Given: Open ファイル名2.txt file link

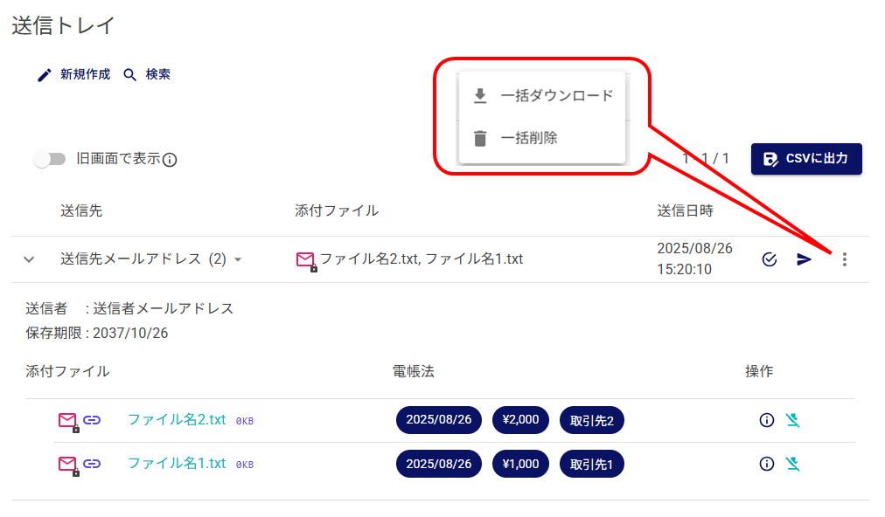Looking at the screenshot, I should point(177,419).
